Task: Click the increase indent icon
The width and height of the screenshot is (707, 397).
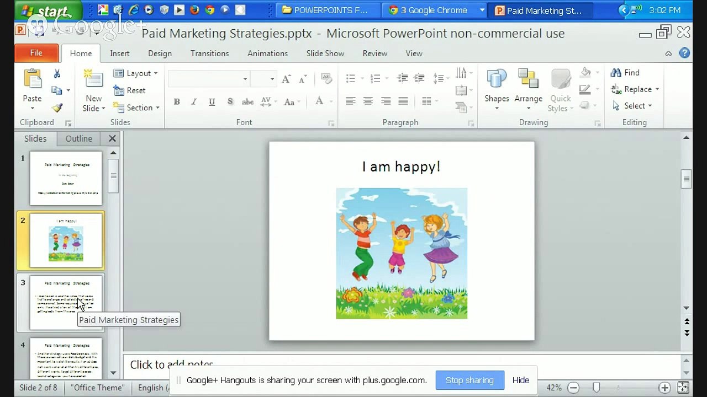Action: point(419,78)
